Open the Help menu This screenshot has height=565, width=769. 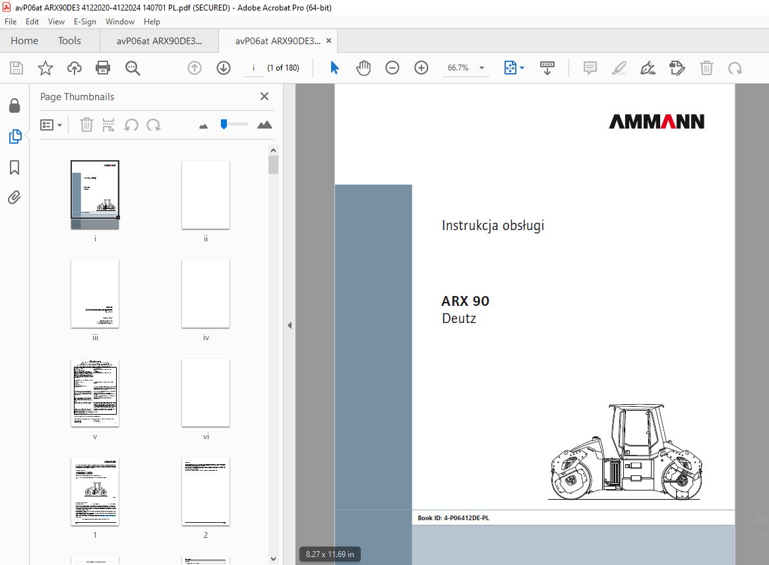[x=152, y=22]
